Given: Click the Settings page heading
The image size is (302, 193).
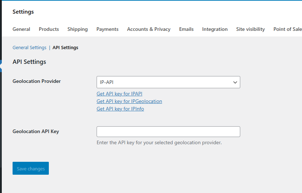Looking at the screenshot, I should click(x=23, y=12).
